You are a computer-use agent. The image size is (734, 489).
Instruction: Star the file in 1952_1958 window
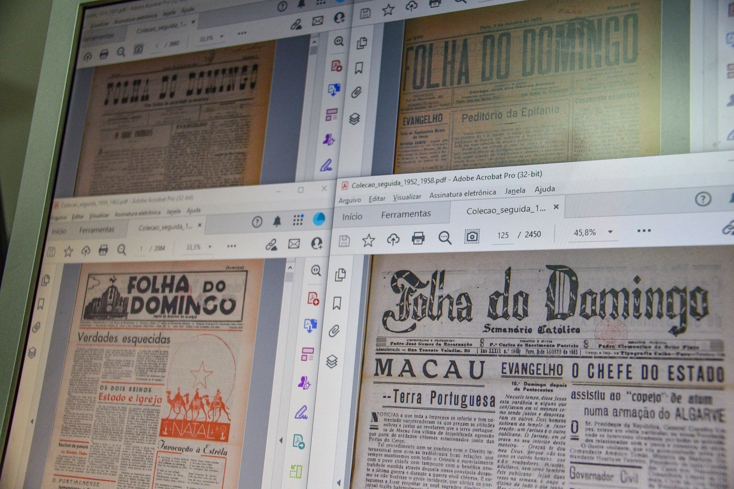(368, 240)
